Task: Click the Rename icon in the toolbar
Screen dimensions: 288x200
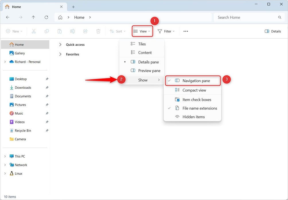Action: [73, 31]
